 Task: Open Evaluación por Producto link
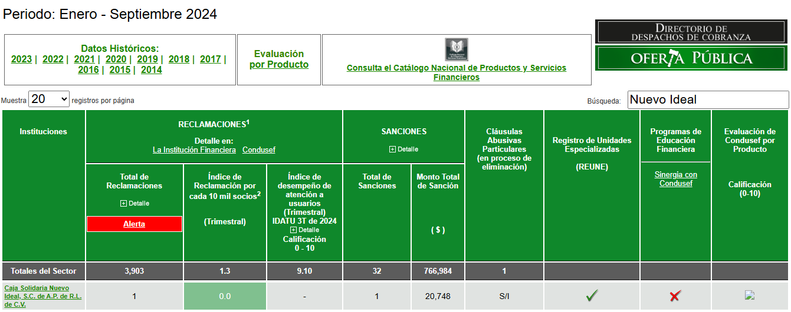(279, 59)
